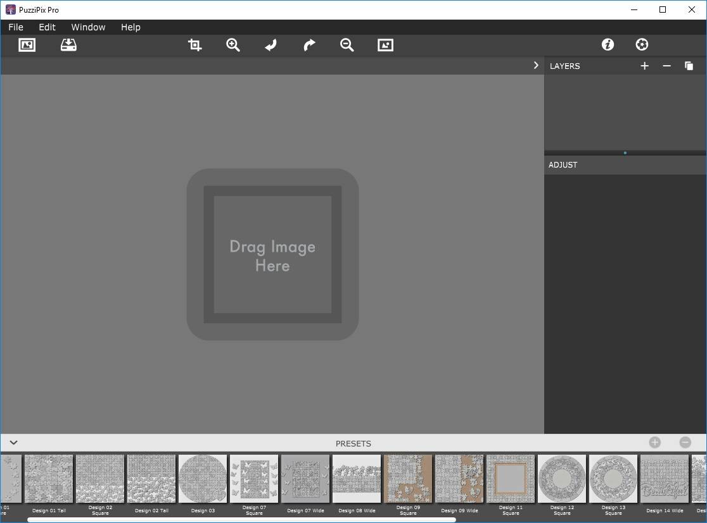Minimize the PuzziPix Pro window

(x=634, y=9)
